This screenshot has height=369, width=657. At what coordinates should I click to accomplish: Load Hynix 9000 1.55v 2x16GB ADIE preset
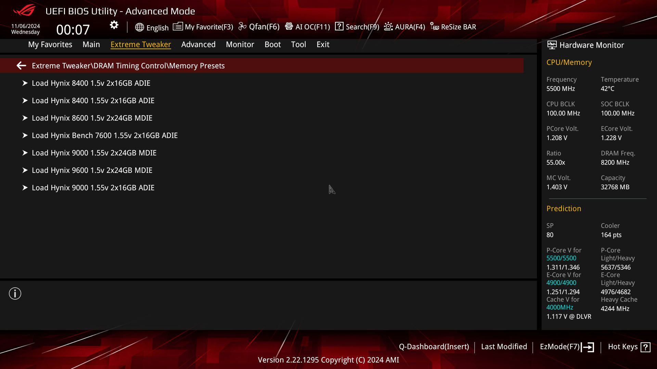(93, 188)
